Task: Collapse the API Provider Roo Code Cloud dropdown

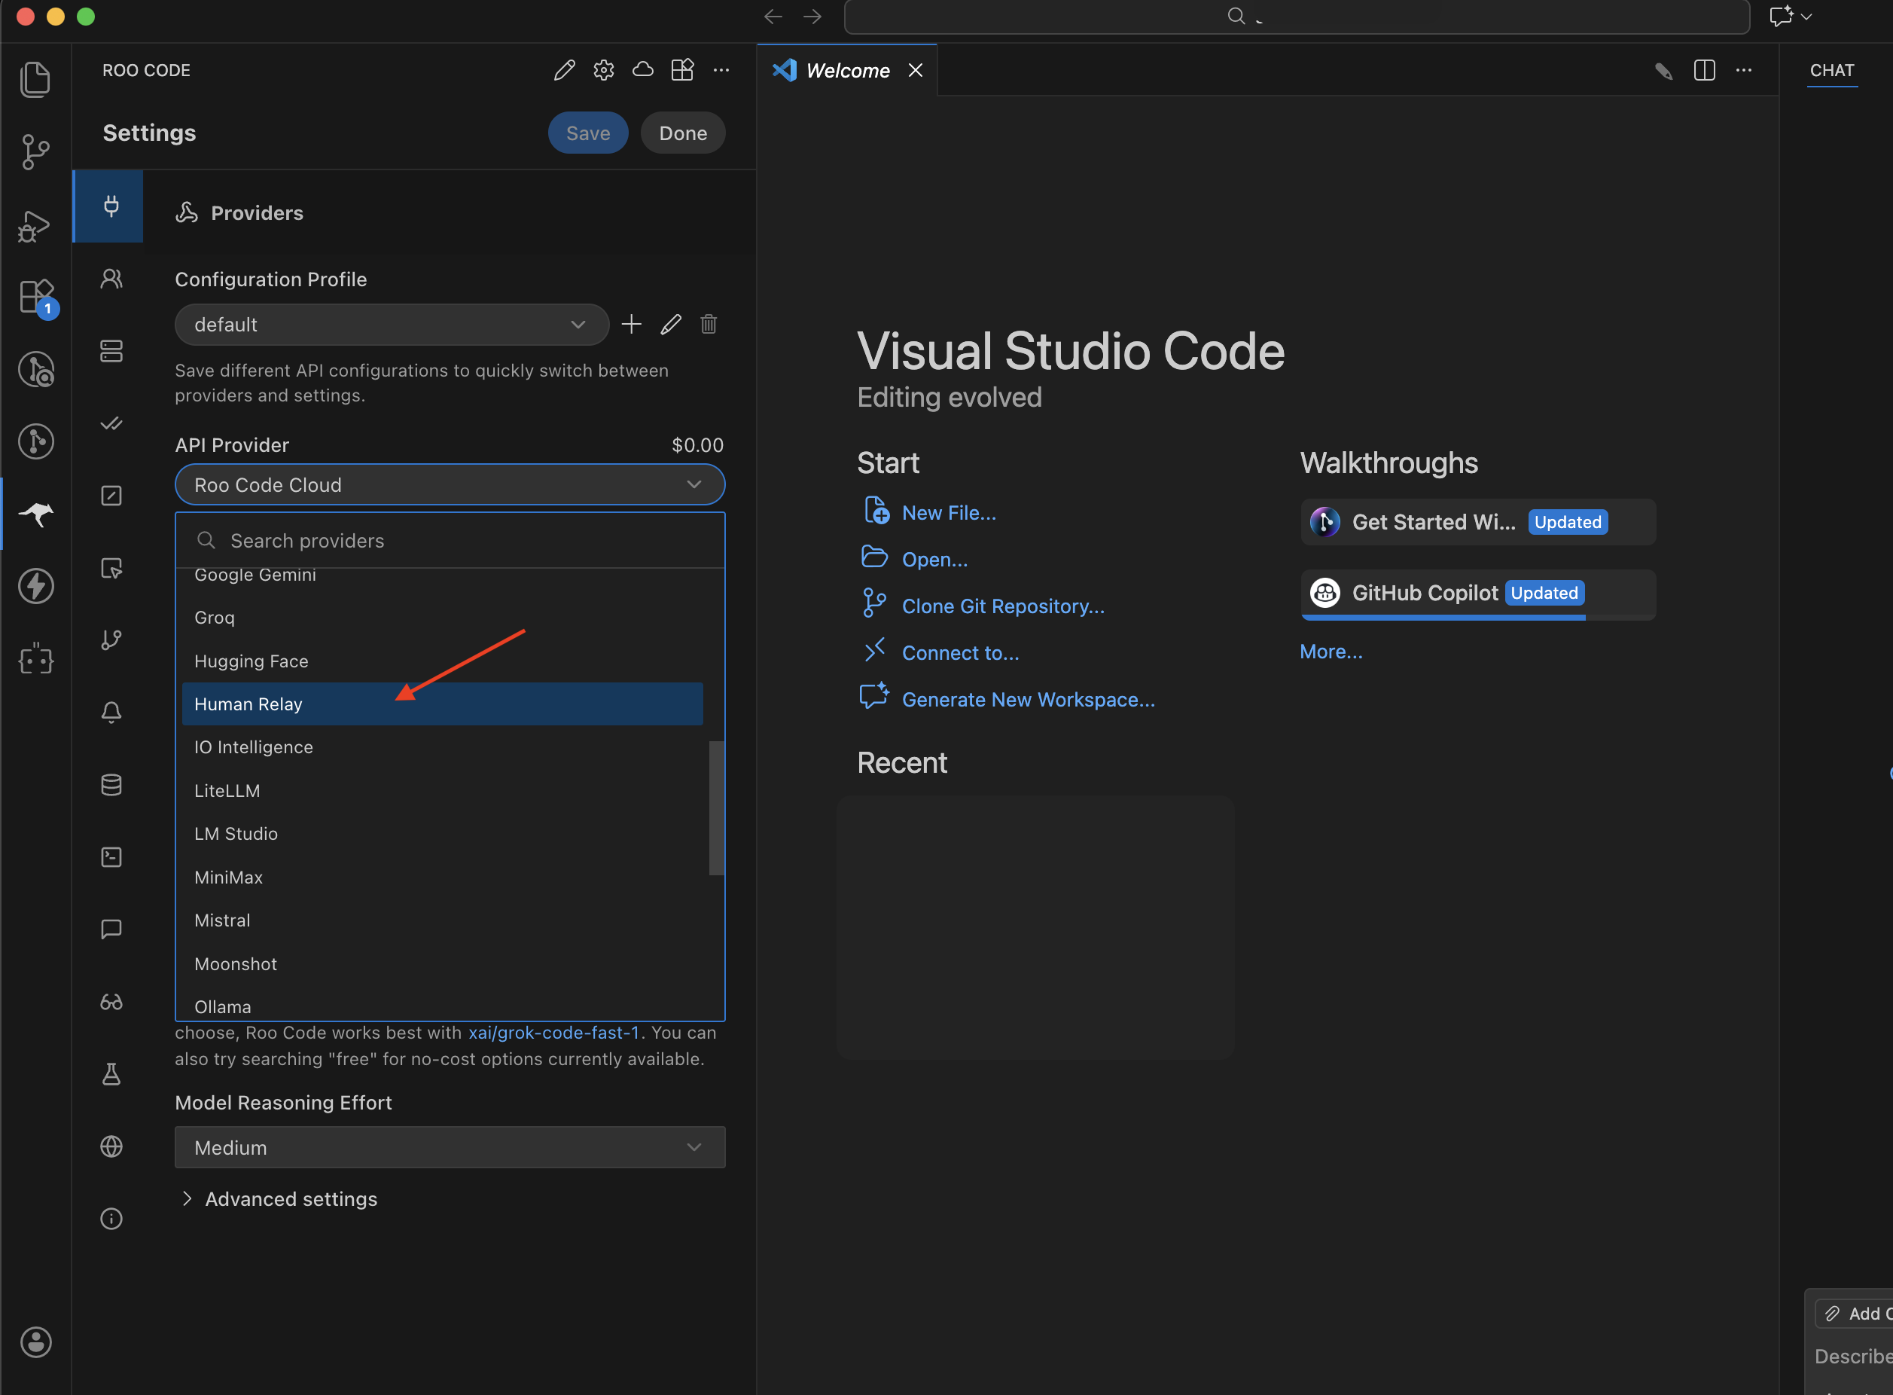Action: tap(450, 484)
